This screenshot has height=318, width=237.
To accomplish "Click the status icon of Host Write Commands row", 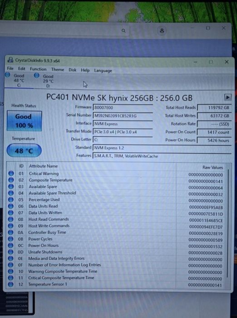I will click(x=11, y=226).
